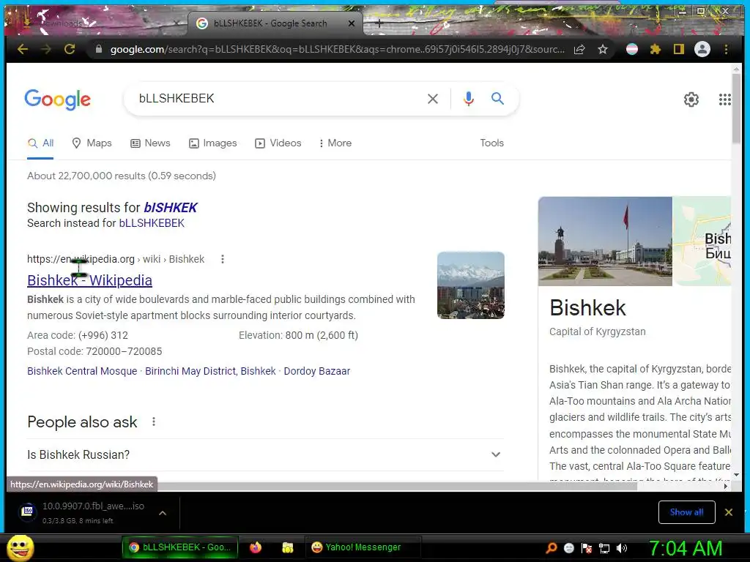Start voice search with the microphone
This screenshot has height=562, width=750.
[x=469, y=99]
